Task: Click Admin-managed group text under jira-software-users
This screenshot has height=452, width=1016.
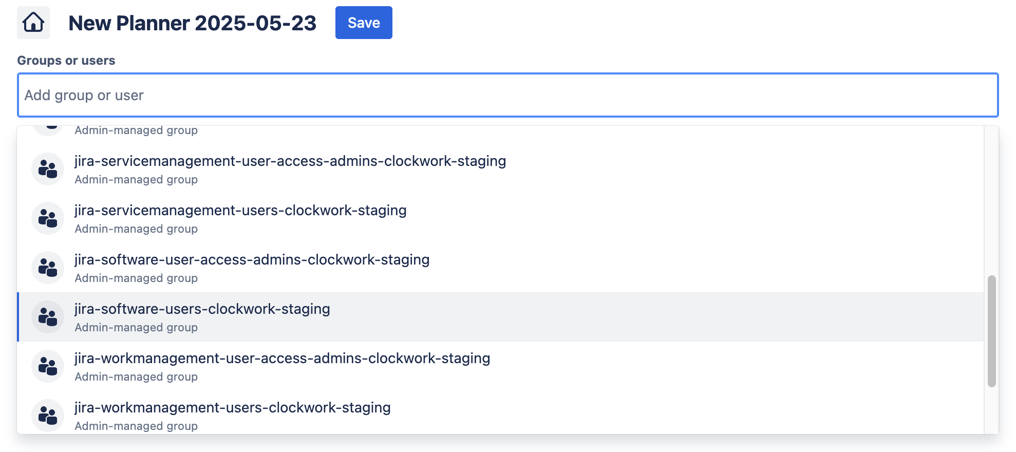Action: pos(136,328)
